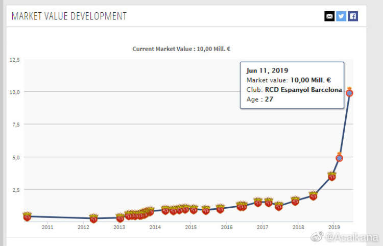This screenshot has width=383, height=246.
Task: Click the club crest at mid-2015
Action: click(206, 210)
